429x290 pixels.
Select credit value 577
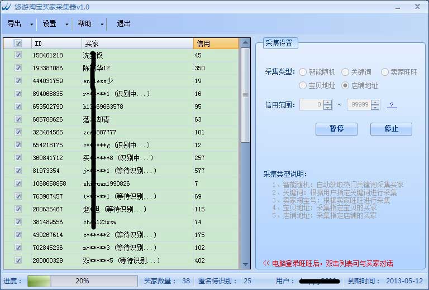[x=199, y=171]
